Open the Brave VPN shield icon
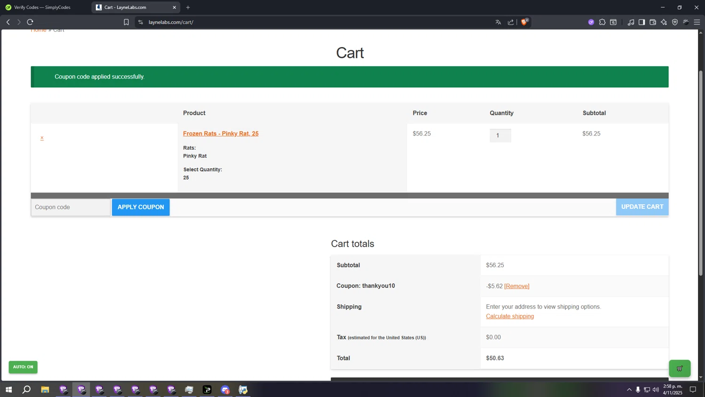The height and width of the screenshot is (397, 705). (675, 22)
